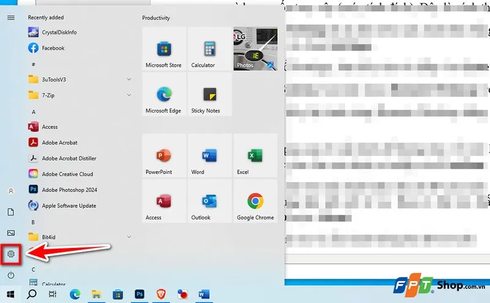Click the Power button icon
Image resolution: width=490 pixels, height=303 pixels.
10,275
